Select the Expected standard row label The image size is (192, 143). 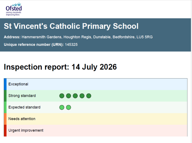click(24, 107)
